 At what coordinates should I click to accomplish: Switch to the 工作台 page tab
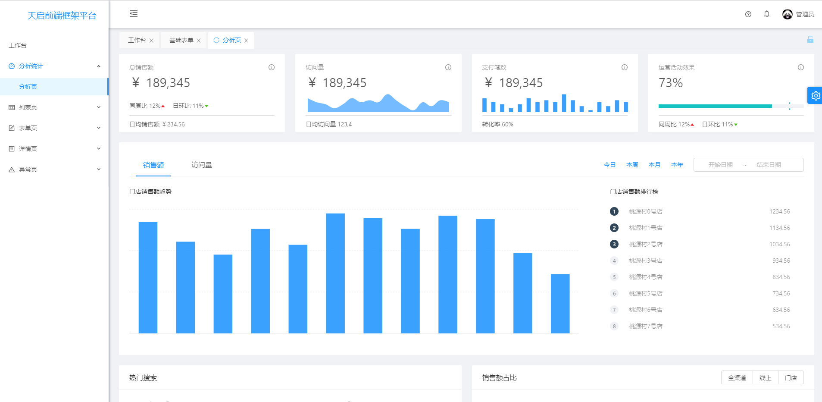[137, 40]
